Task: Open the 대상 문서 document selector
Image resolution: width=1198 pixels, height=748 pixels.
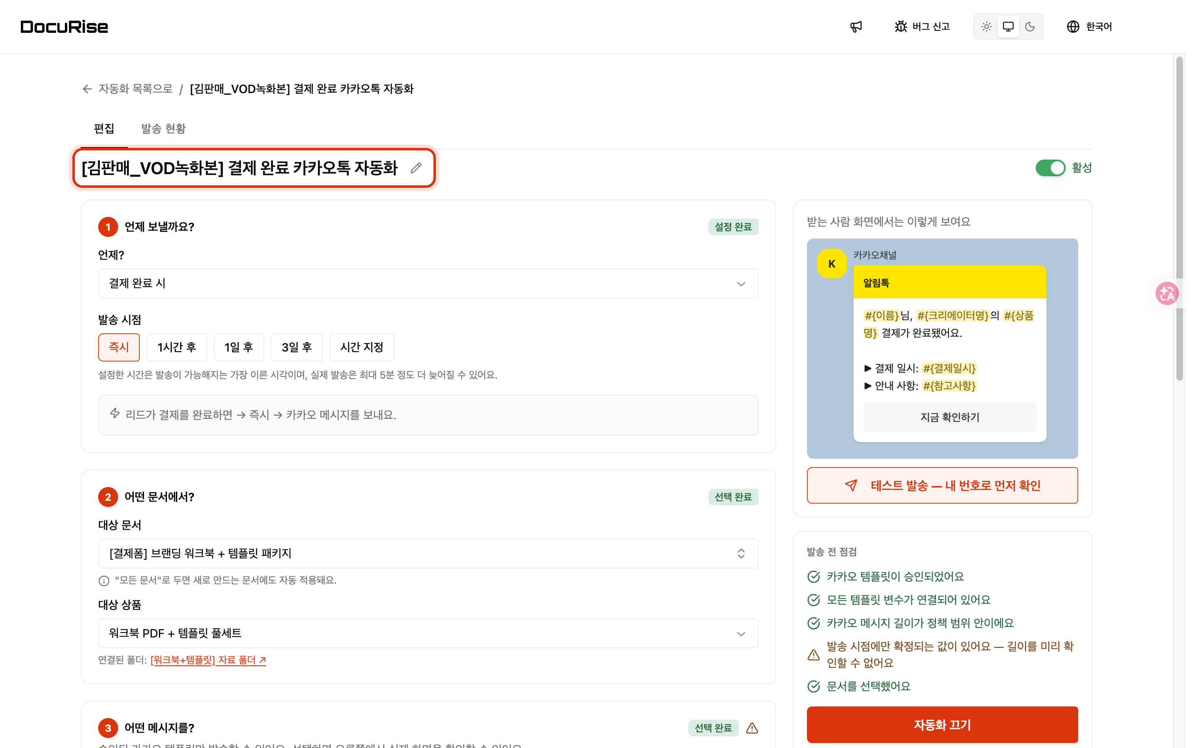Action: [428, 554]
